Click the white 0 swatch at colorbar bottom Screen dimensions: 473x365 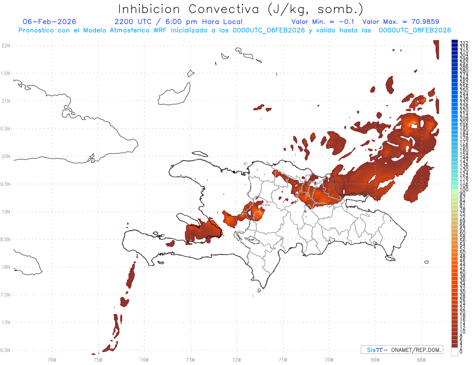point(454,352)
